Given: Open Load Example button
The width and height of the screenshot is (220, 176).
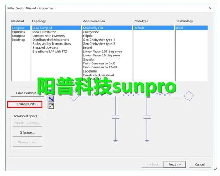Looking at the screenshot, I should 27,93.
